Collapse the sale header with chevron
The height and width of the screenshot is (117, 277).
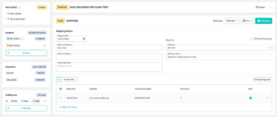[270, 7]
